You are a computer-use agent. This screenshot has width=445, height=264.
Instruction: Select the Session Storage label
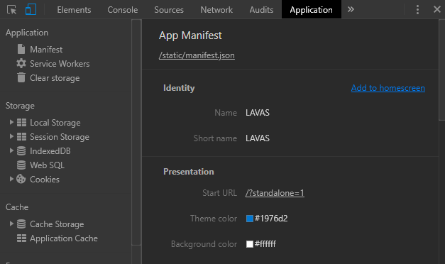pyautogui.click(x=60, y=137)
